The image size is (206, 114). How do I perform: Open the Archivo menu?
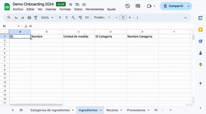click(x=18, y=9)
